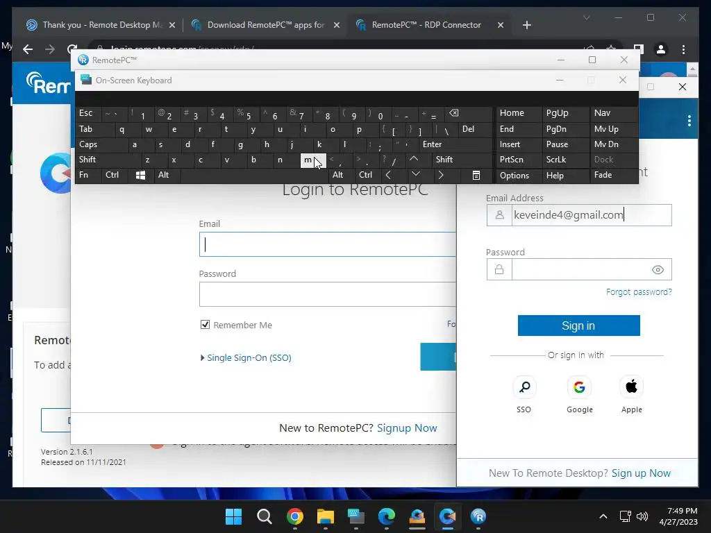Click the blue Sign in button
This screenshot has width=711, height=533.
[x=578, y=325]
